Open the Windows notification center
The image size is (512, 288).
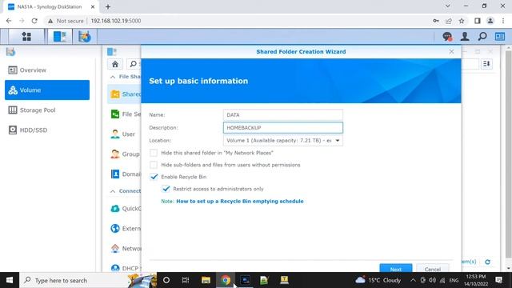(498, 280)
